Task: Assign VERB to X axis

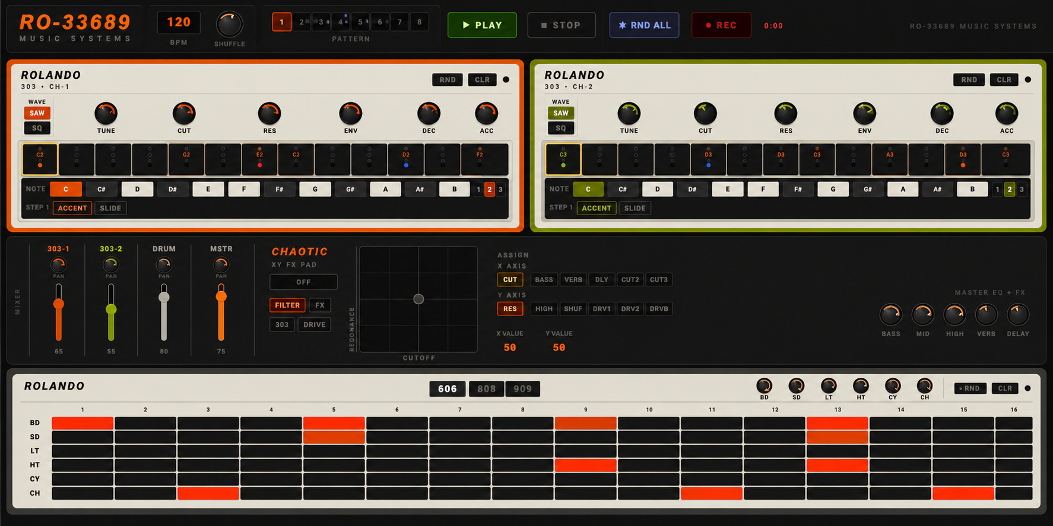Action: [x=573, y=280]
